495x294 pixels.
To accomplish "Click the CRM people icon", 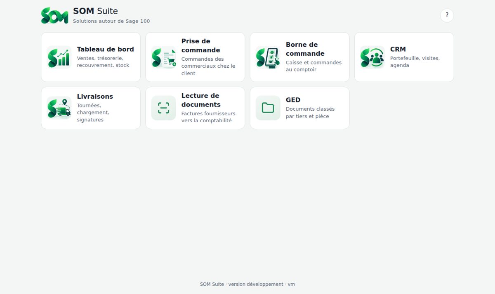I will tap(372, 57).
